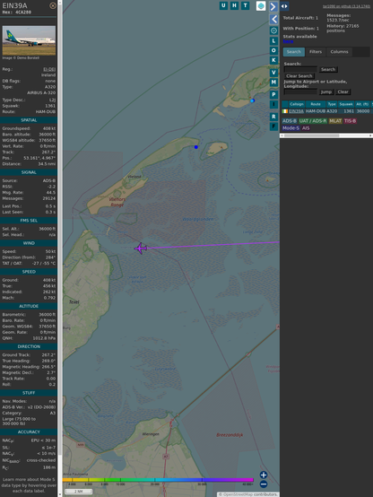The width and height of the screenshot is (373, 497).
Task: Toggle the T map button
Action: pyautogui.click(x=245, y=5)
